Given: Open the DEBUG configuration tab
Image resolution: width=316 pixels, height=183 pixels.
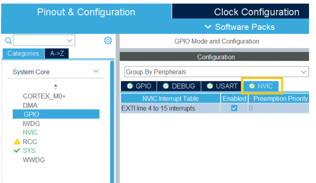Looking at the screenshot, I should 179,86.
